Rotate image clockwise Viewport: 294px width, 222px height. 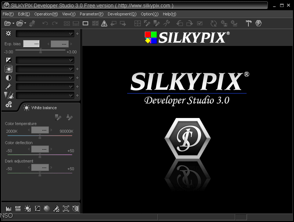(x=190, y=24)
